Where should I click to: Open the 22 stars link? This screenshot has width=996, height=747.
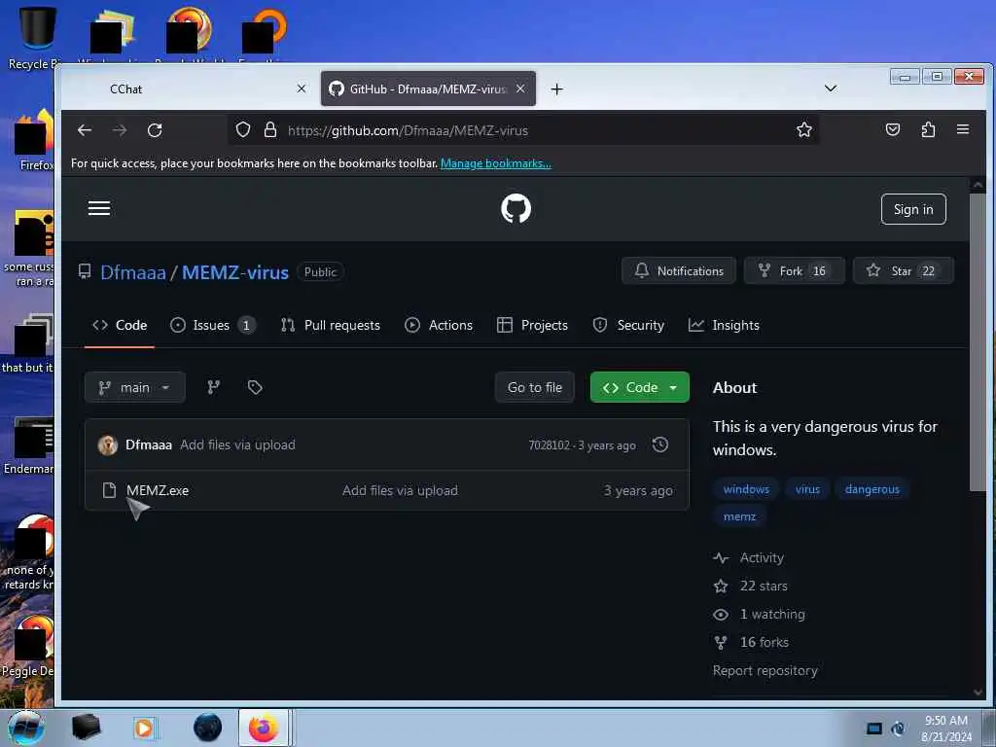751,586
